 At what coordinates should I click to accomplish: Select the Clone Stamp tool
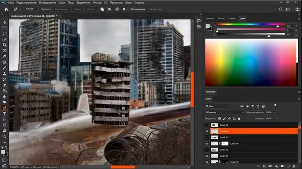(4, 74)
